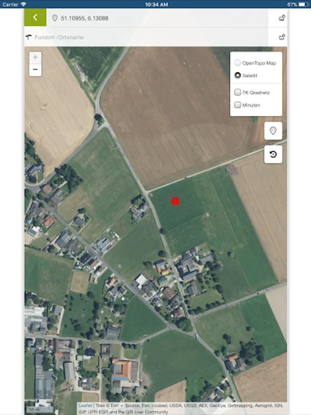Screen dimensions: 311x415
Task: Tap the location pin icon beside coordinates
Action: click(55, 18)
